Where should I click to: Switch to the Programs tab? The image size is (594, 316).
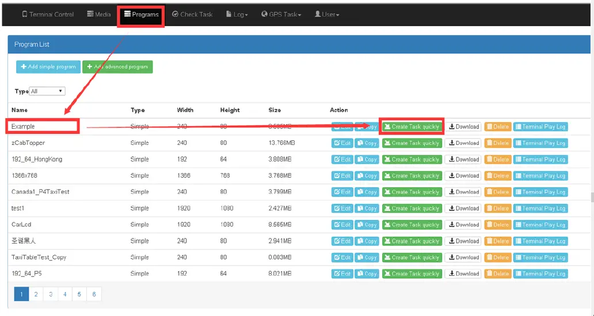[141, 14]
